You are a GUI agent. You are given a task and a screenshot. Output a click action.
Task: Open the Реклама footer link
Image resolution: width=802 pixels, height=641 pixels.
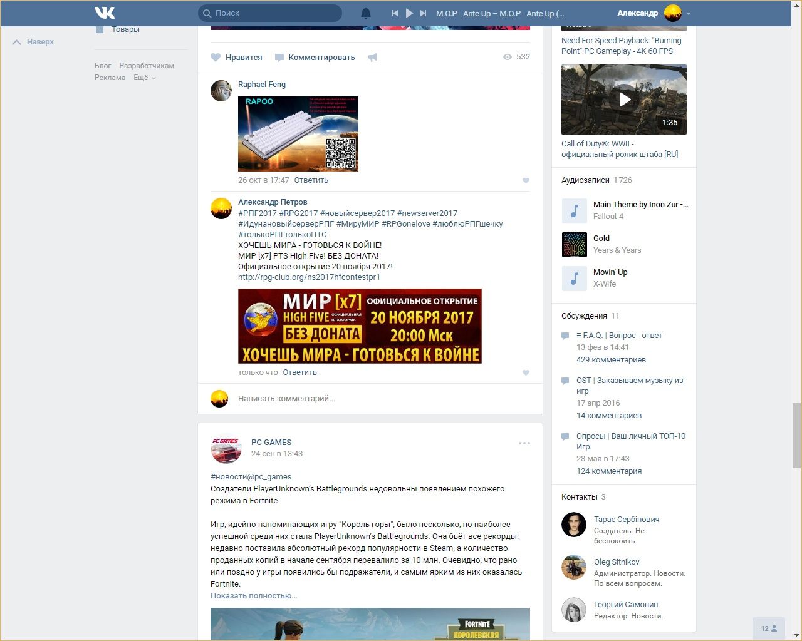pyautogui.click(x=110, y=78)
